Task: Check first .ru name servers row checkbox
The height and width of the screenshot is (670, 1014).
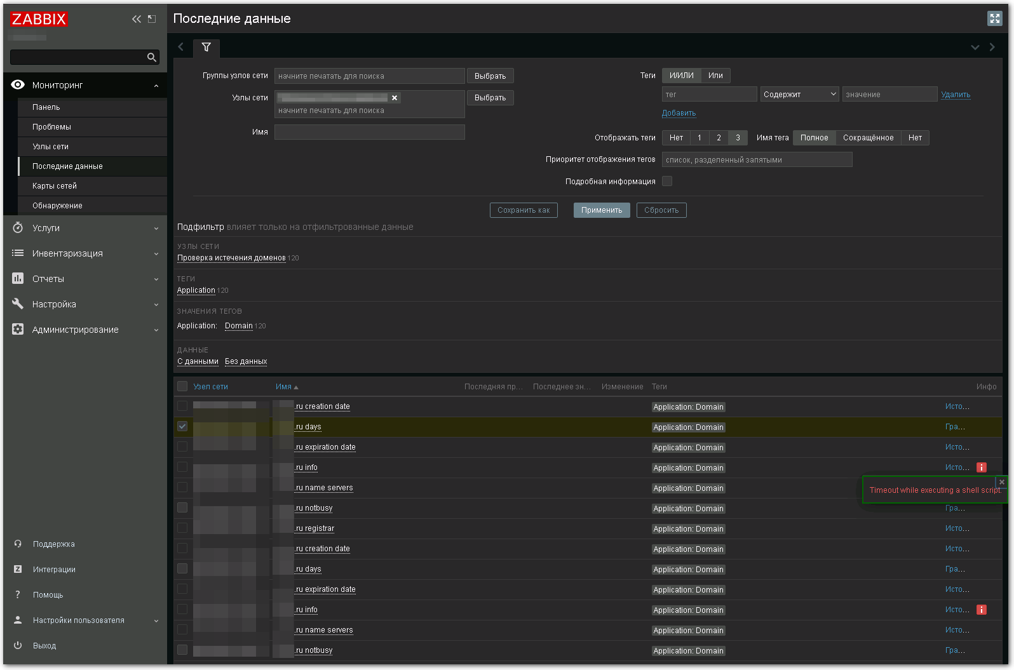Action: [182, 487]
